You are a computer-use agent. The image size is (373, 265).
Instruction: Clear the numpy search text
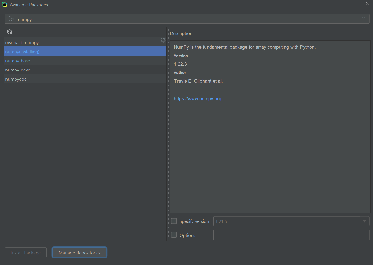(363, 19)
